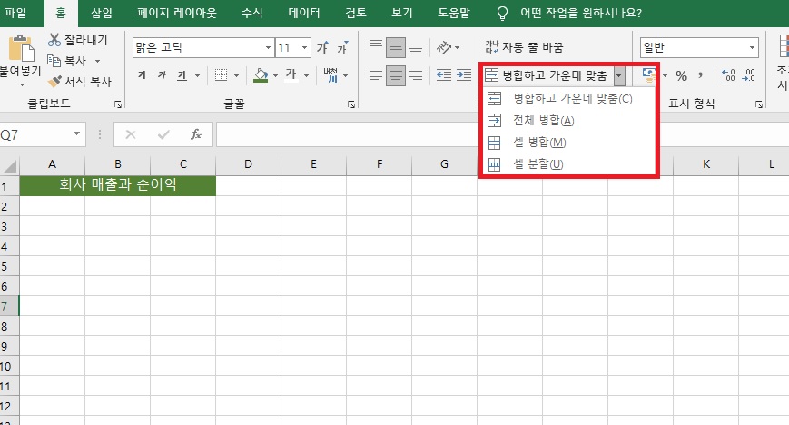Collapse the merge dropdown arrow
The width and height of the screenshot is (789, 425).
[619, 76]
